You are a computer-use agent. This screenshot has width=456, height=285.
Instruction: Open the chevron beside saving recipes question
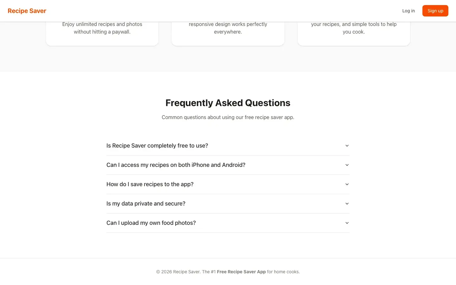[x=347, y=184]
